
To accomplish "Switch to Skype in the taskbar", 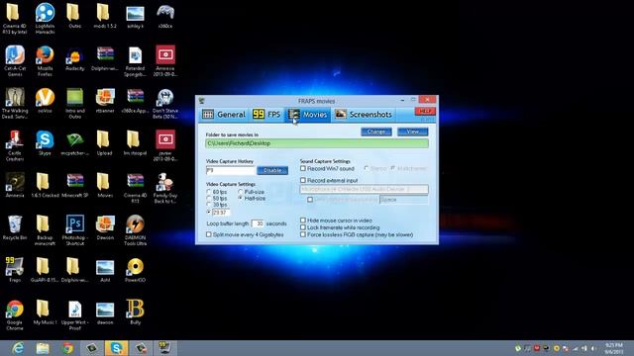I will 117,348.
